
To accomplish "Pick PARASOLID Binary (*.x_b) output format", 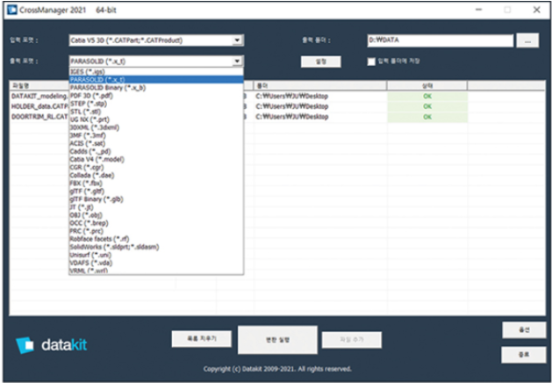I will (156, 88).
